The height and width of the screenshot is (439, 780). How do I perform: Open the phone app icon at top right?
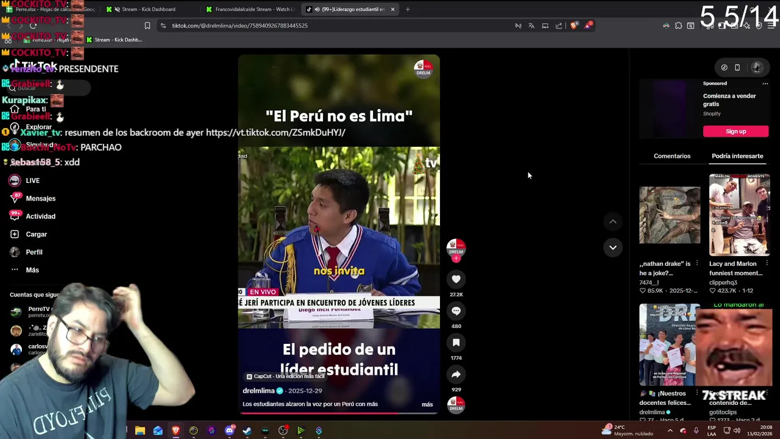pos(737,68)
